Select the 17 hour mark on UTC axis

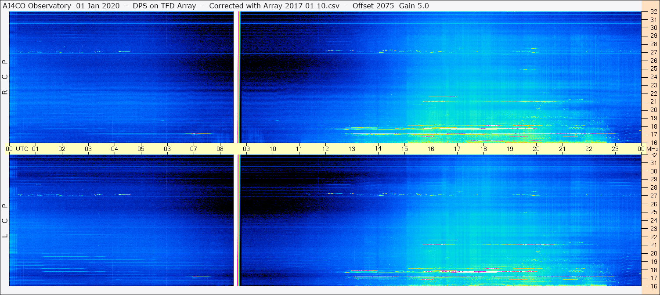457,149
